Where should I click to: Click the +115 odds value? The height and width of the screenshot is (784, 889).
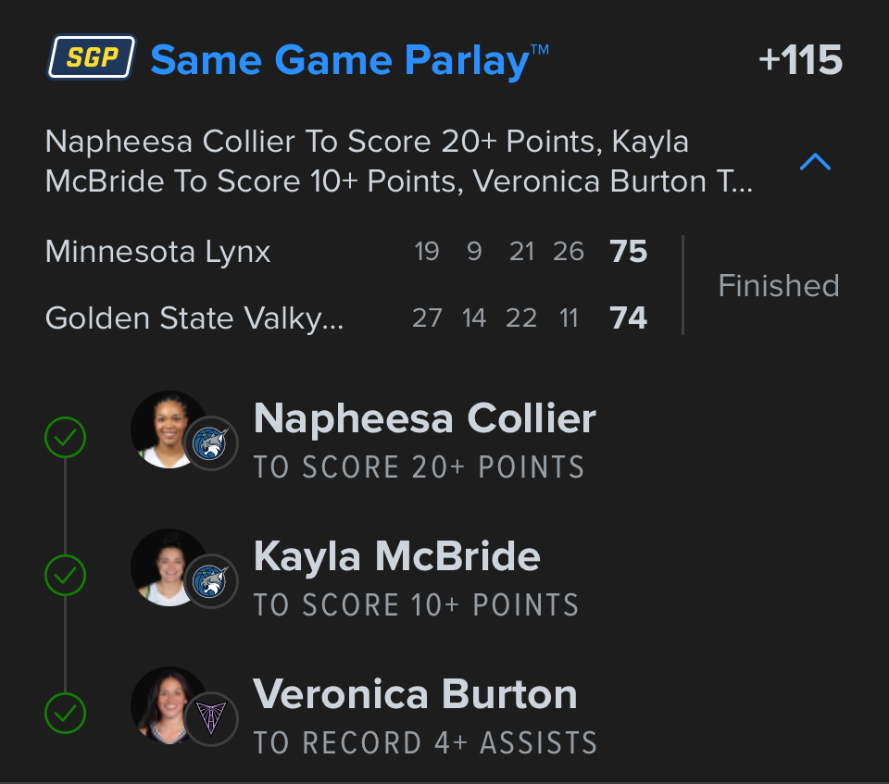[800, 61]
